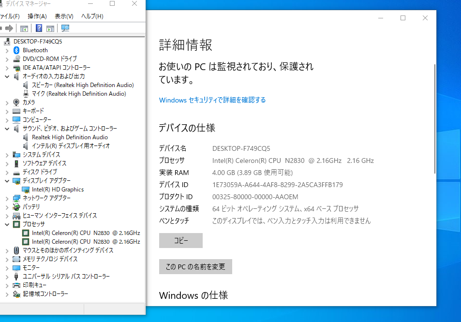Click the ディスク ドライブ icon

pos(16,173)
